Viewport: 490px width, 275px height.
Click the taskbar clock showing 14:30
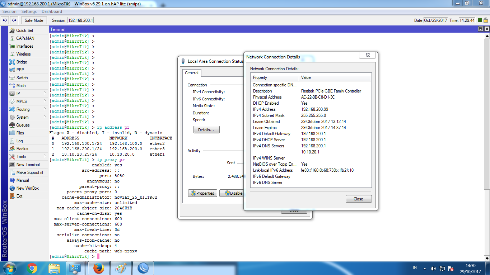(470, 269)
